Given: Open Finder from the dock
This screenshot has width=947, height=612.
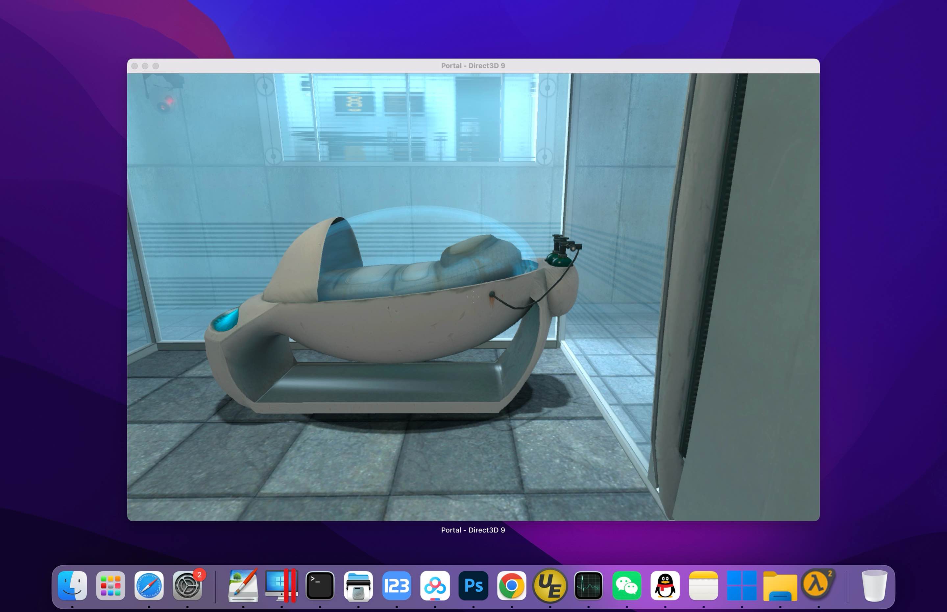Looking at the screenshot, I should coord(72,586).
